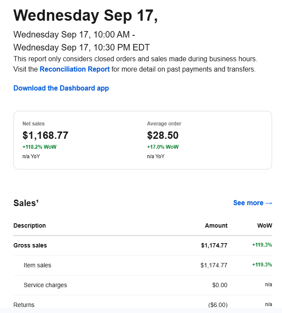Viewport: 282px width, 313px height.
Task: Click the Net sales amount $1,168.77
Action: 45,135
